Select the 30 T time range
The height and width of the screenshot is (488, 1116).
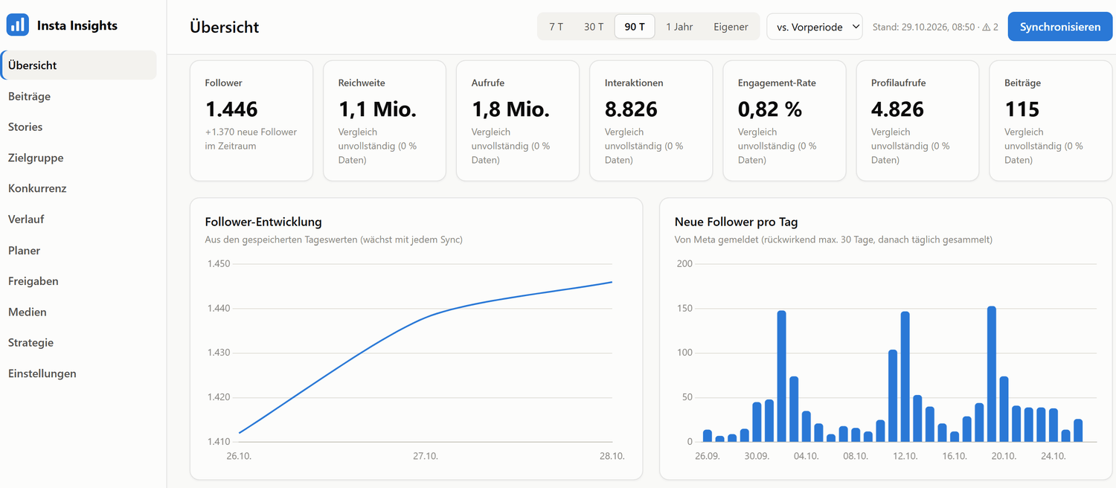[594, 27]
